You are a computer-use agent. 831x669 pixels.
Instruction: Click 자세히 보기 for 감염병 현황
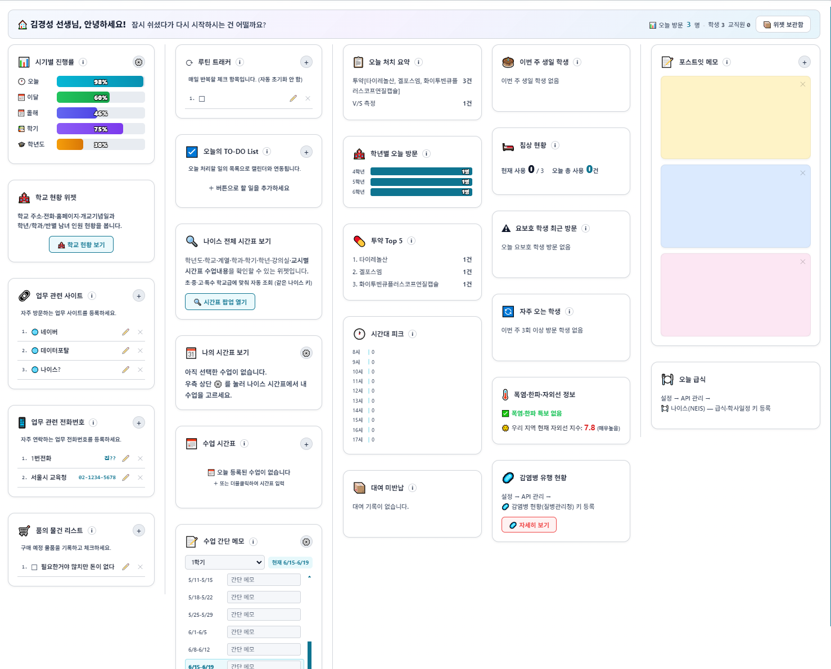point(529,525)
